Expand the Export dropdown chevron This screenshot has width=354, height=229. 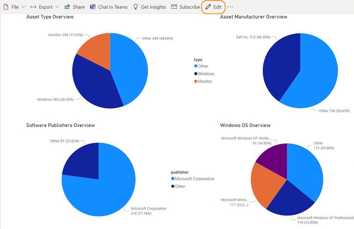57,7
